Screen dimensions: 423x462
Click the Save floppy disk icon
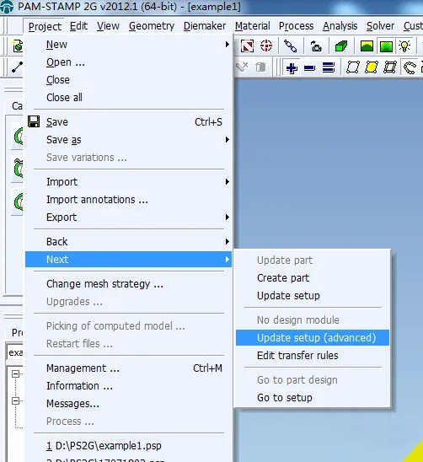(34, 121)
